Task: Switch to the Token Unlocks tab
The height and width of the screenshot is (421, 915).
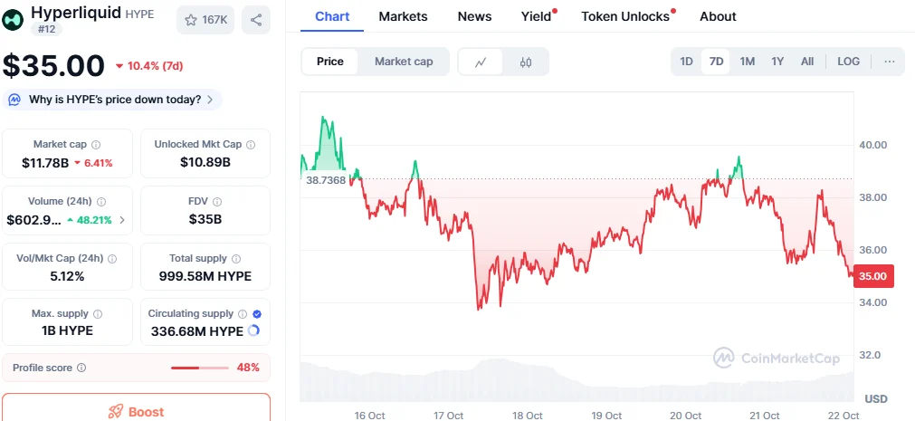Action: coord(625,16)
